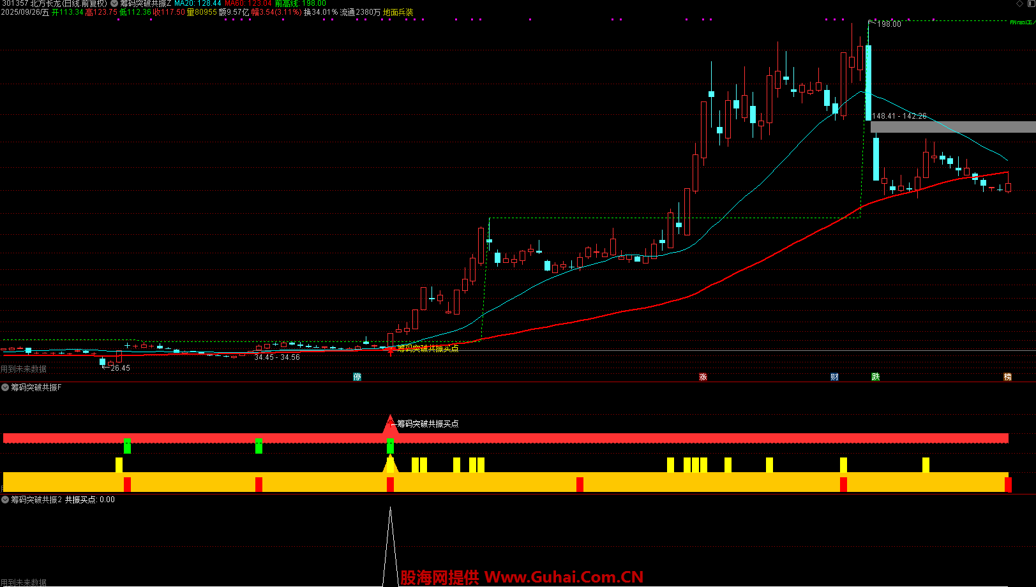The height and width of the screenshot is (587, 1036).
Task: Click the 停 event marker icon
Action: click(x=357, y=377)
